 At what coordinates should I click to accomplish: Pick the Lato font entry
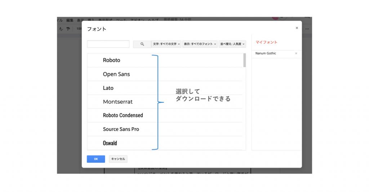(108, 88)
